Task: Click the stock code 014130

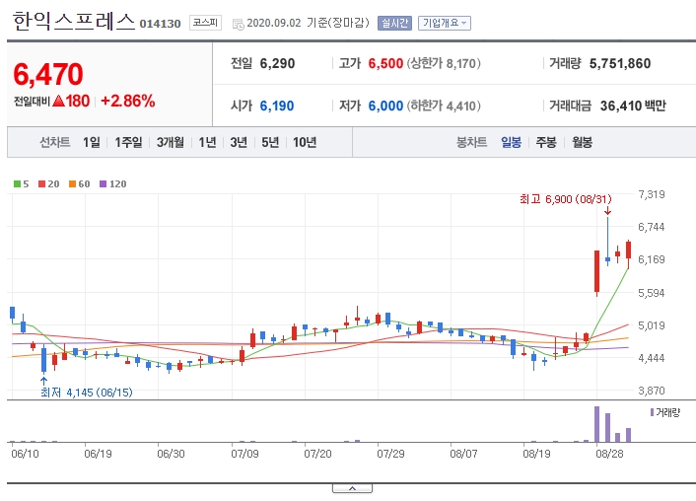Action: tap(161, 24)
